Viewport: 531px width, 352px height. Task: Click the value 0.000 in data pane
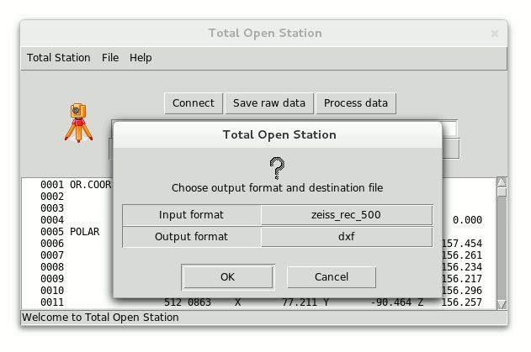click(467, 220)
